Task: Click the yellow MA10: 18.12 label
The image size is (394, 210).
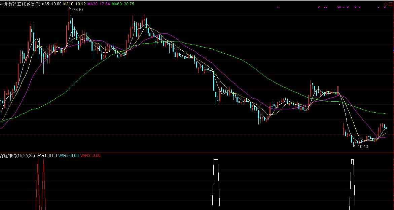Action: [74, 4]
